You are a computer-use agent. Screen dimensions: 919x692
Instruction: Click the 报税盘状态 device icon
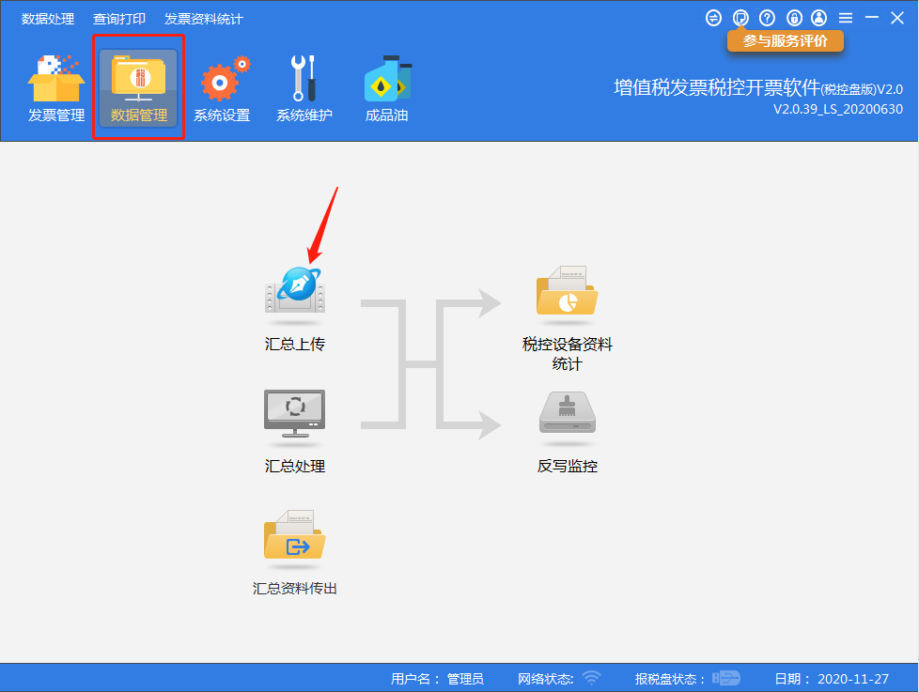pos(726,678)
